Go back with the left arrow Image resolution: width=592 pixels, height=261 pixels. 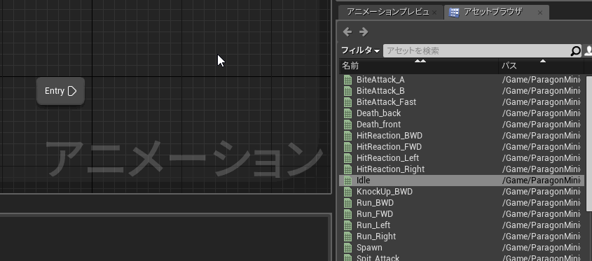tap(347, 32)
